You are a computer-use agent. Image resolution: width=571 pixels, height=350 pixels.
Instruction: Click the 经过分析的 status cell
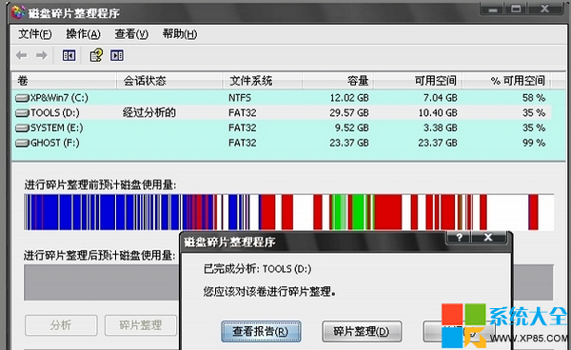coord(149,113)
